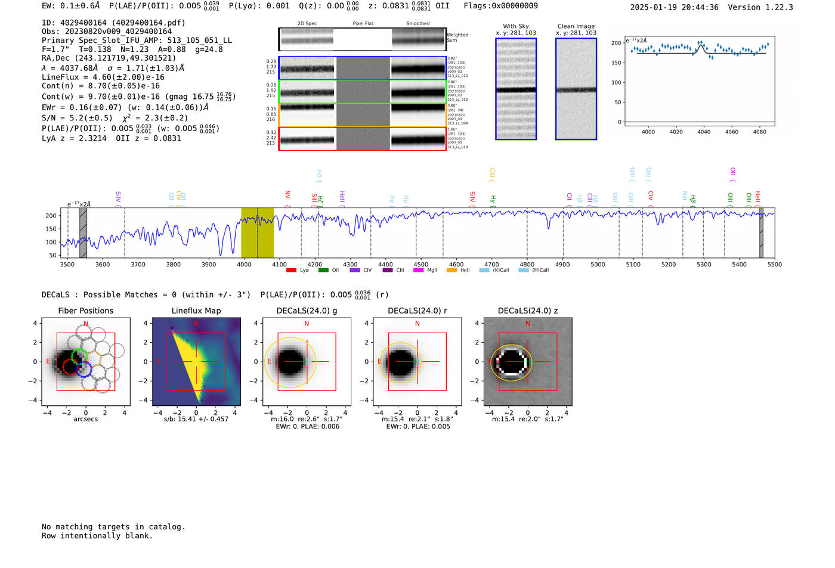Select the green-bordered 2D spectrum row
The width and height of the screenshot is (835, 568).
pyautogui.click(x=362, y=92)
